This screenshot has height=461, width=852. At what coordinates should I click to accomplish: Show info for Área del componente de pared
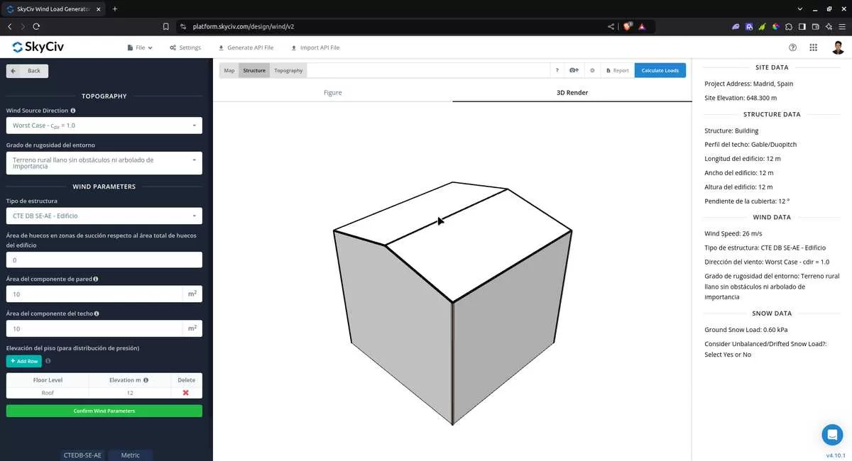(x=96, y=279)
